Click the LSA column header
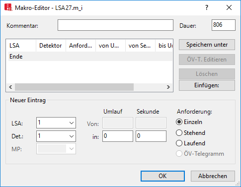This screenshot has height=187, width=241. 21,46
